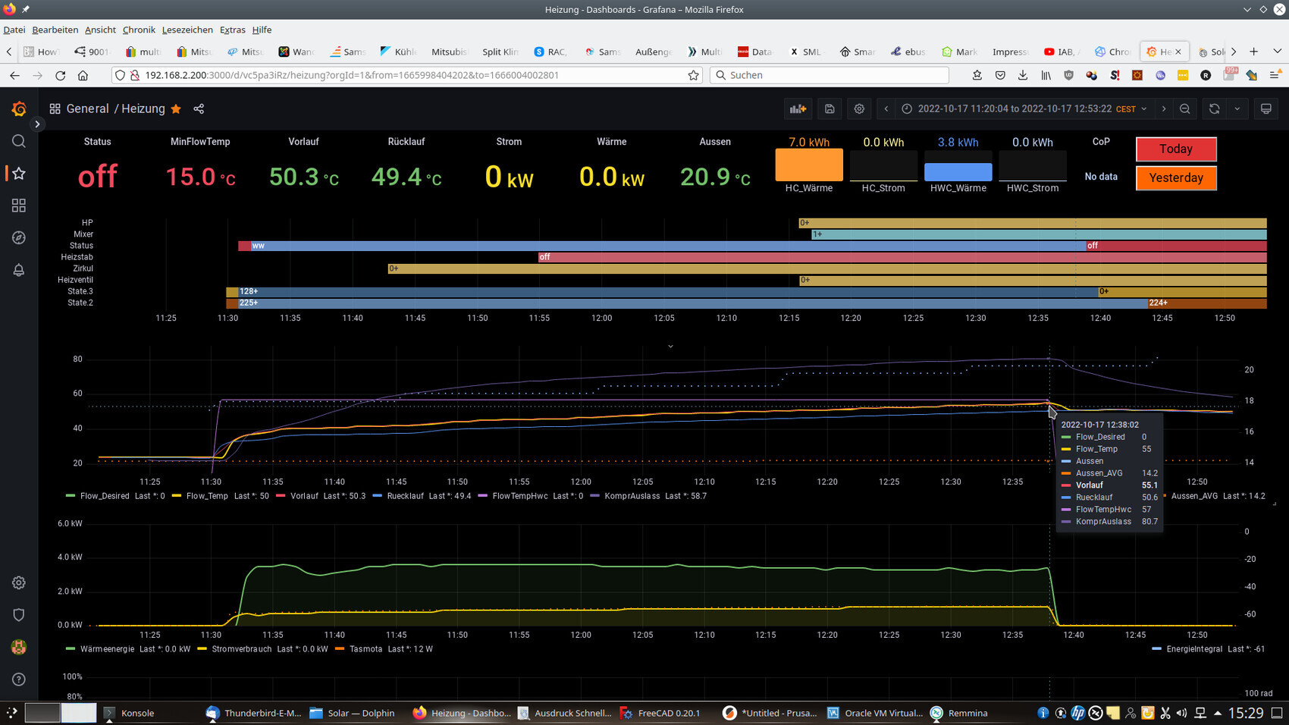The width and height of the screenshot is (1289, 725).
Task: Open dashboard settings gear icon
Action: [x=859, y=109]
